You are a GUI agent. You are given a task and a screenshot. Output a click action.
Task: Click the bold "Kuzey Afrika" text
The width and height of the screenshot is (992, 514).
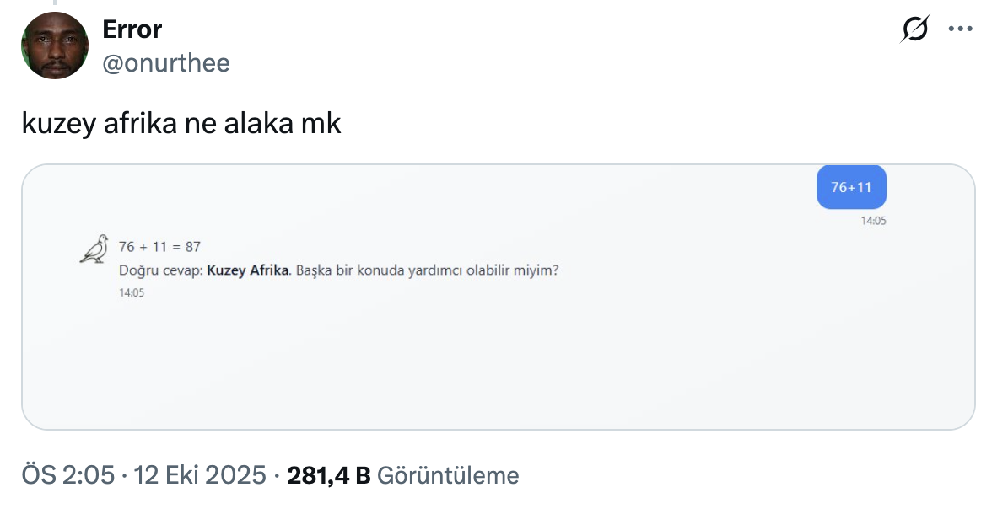248,271
